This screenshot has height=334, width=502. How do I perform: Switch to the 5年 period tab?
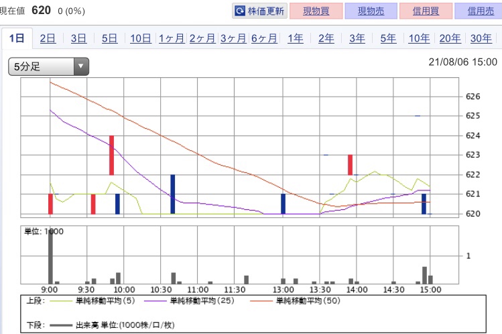tap(388, 38)
